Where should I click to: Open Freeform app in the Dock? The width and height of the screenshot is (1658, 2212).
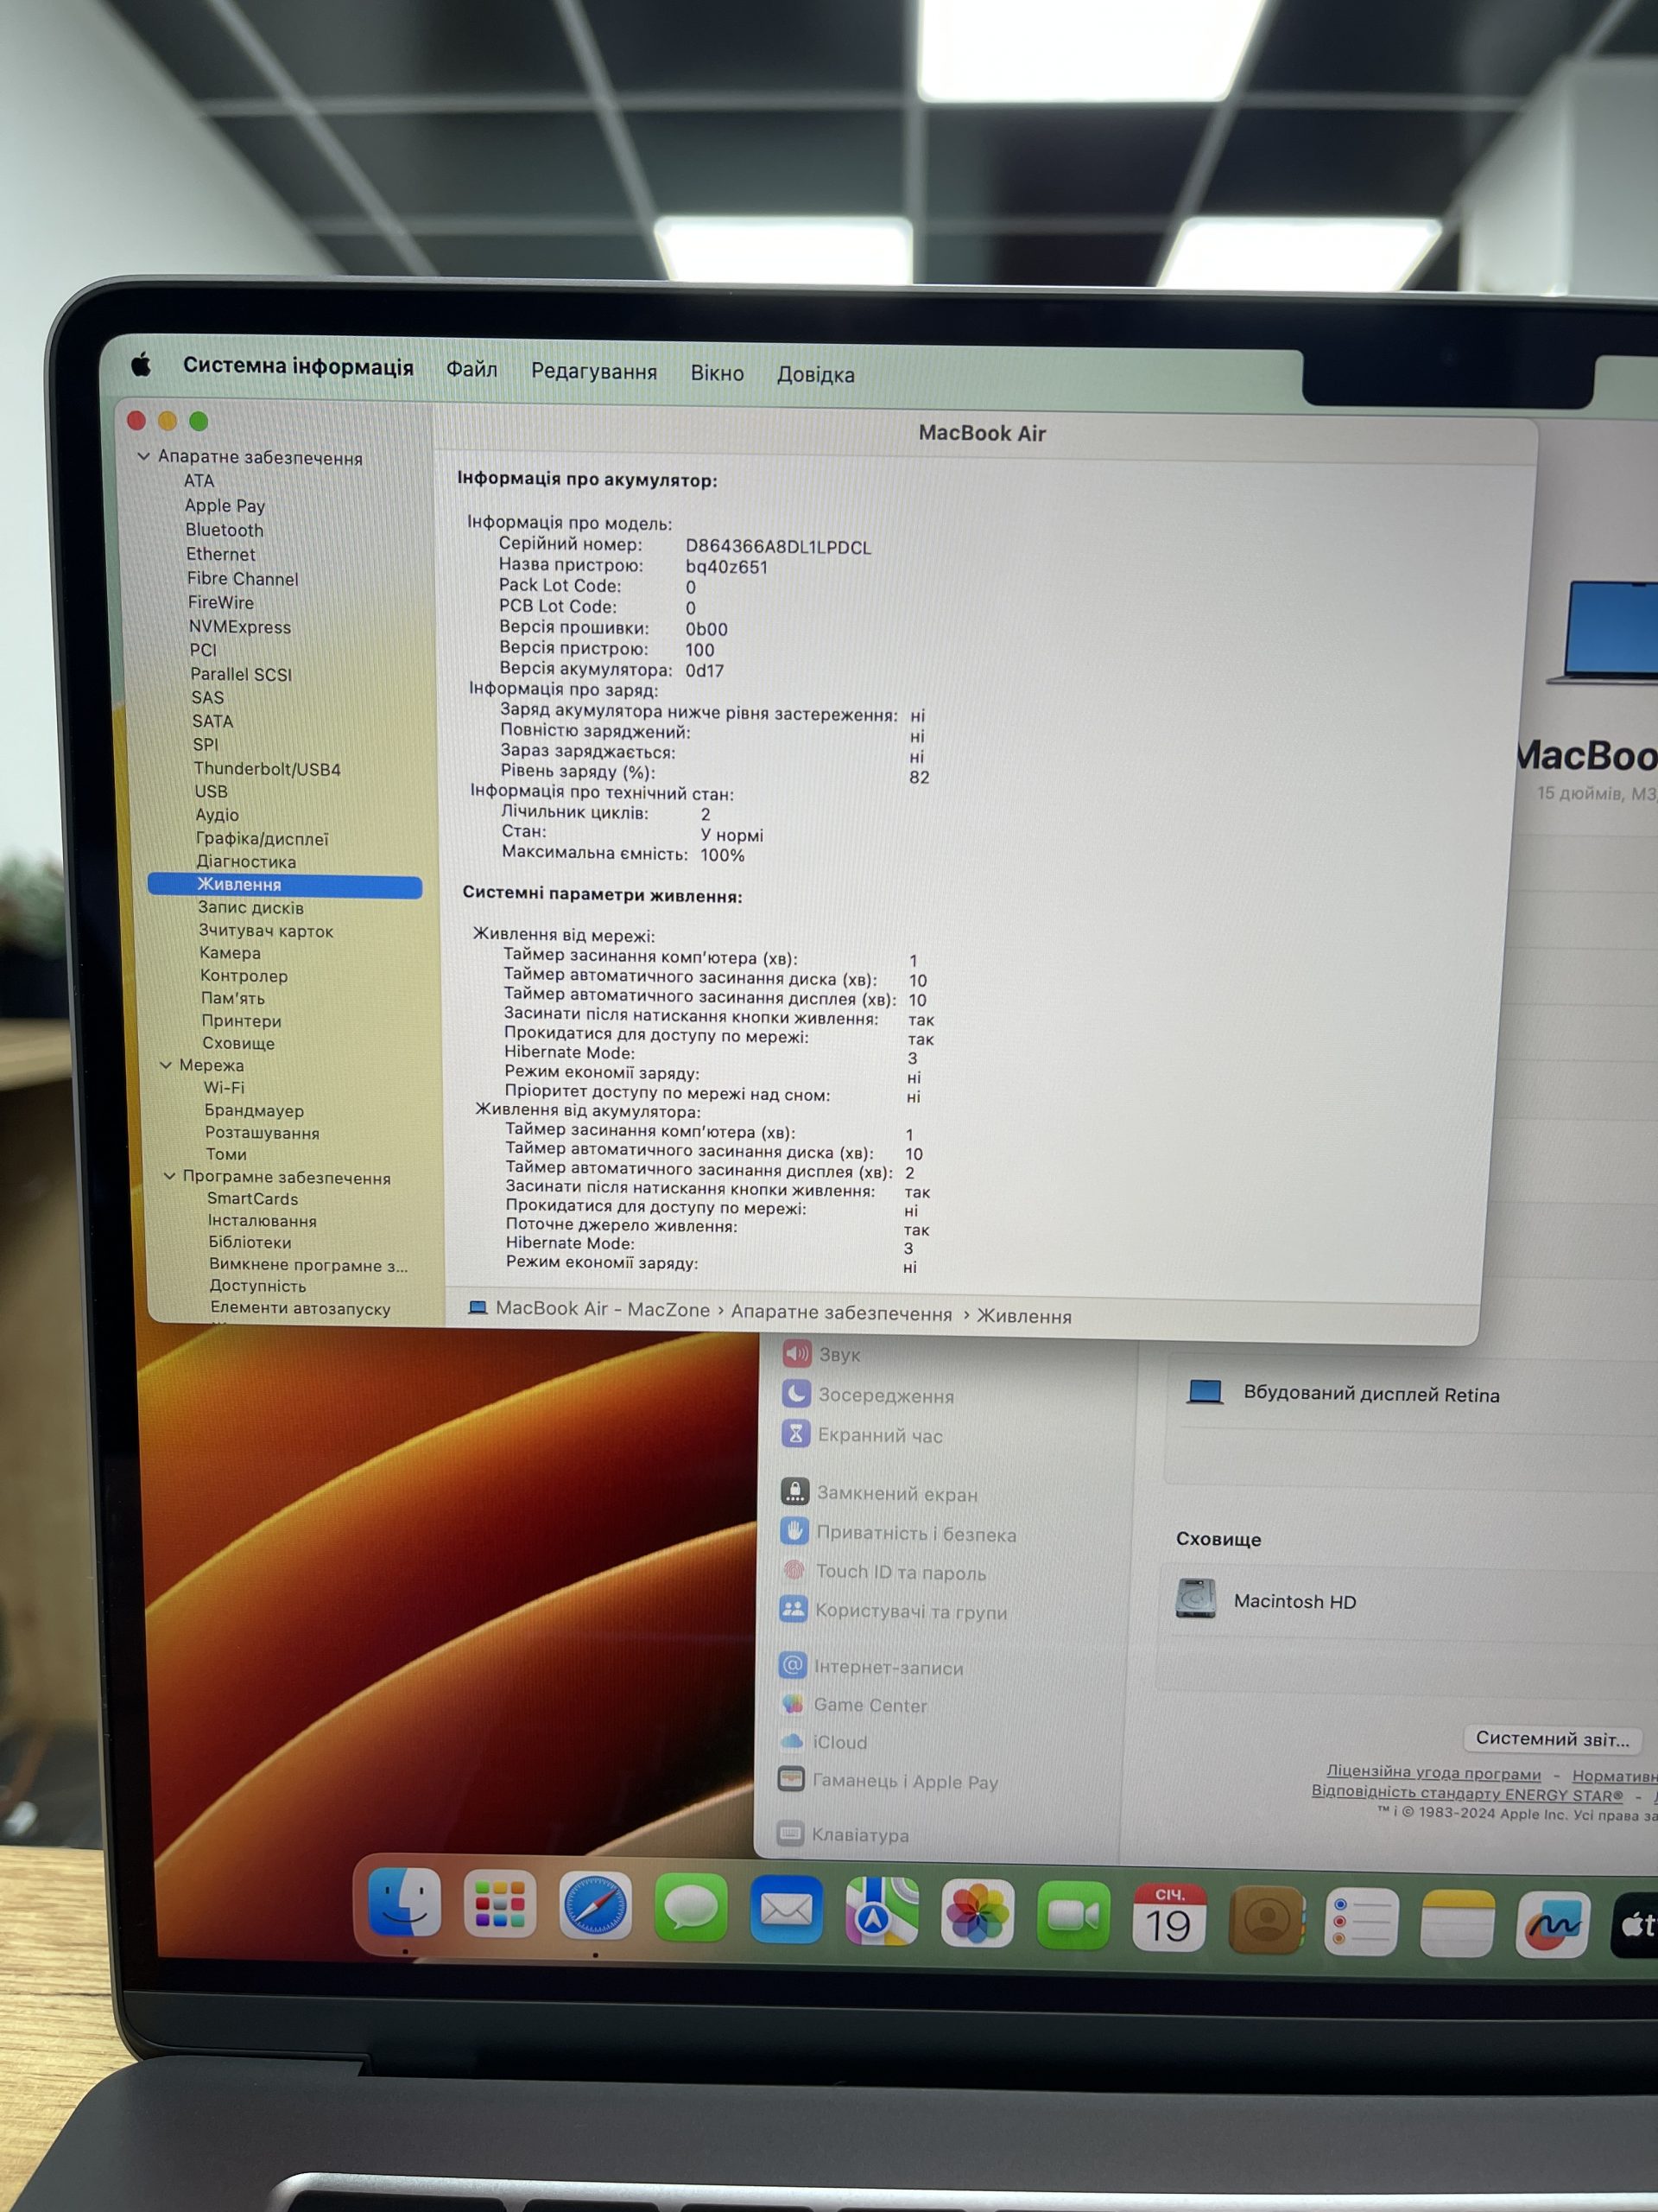1552,1925
